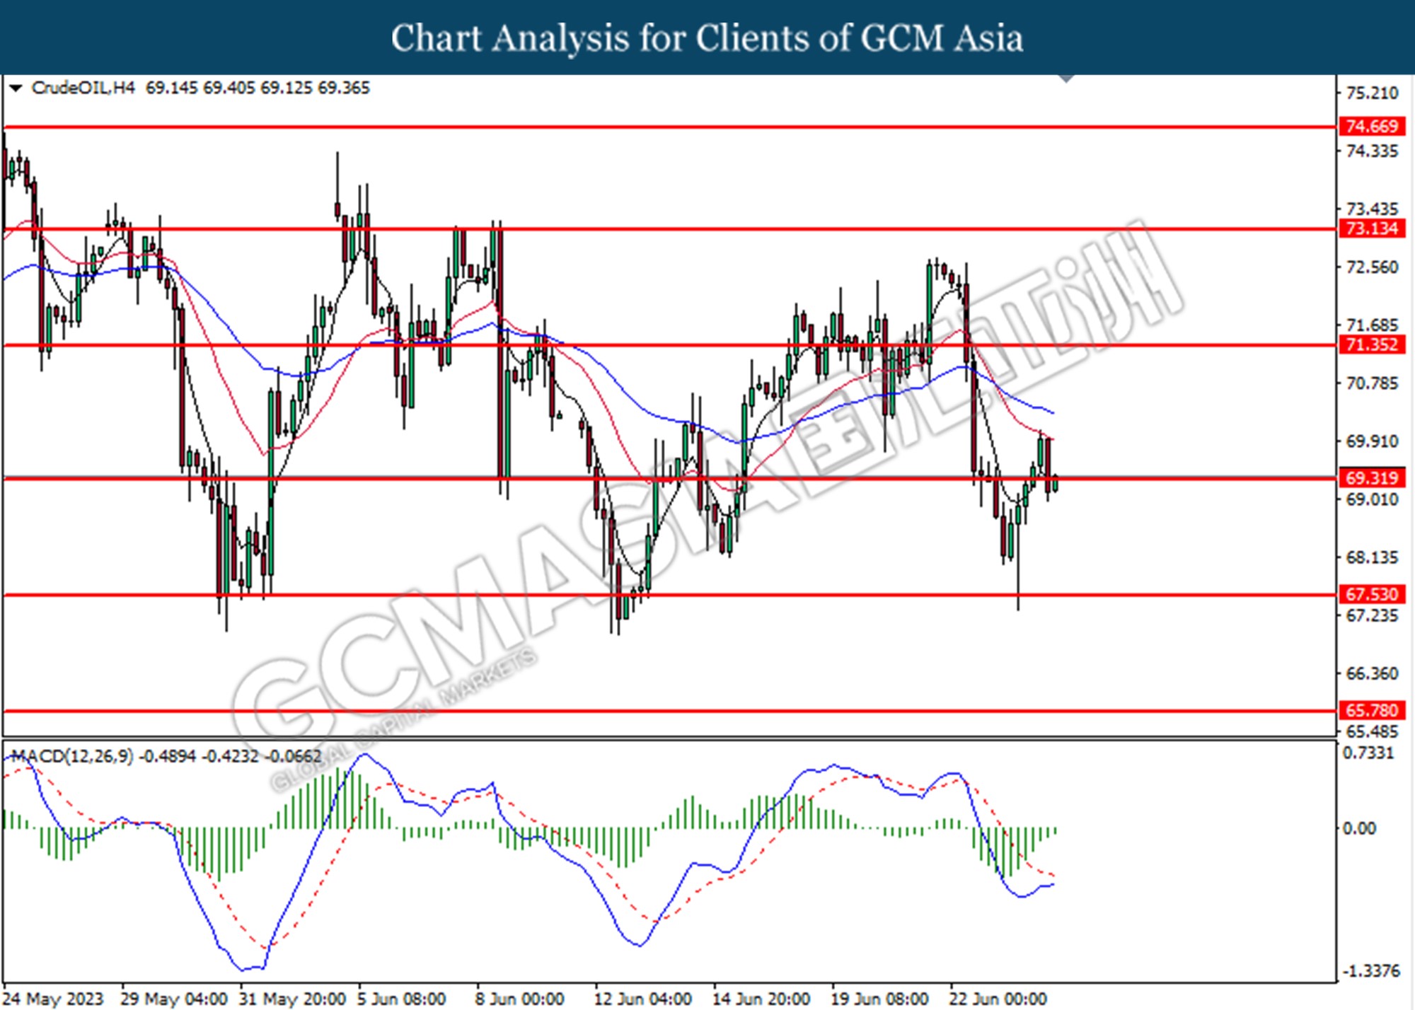1415x1010 pixels.
Task: Click the MACD(12,26,9) indicator label
Action: click(72, 756)
